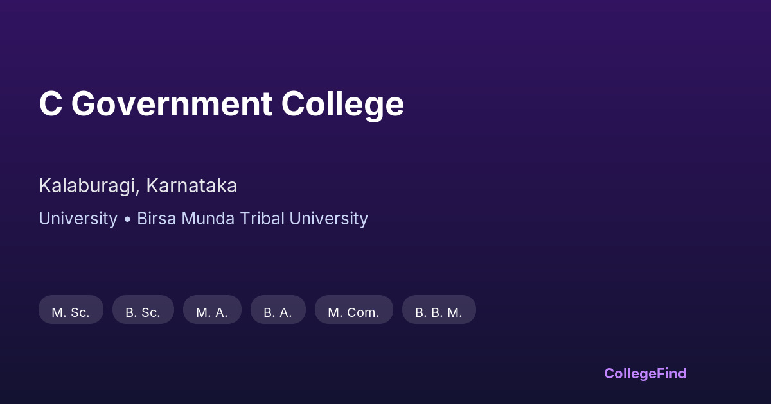
Task: Click the final University word after Tribal
Action: pyautogui.click(x=328, y=219)
